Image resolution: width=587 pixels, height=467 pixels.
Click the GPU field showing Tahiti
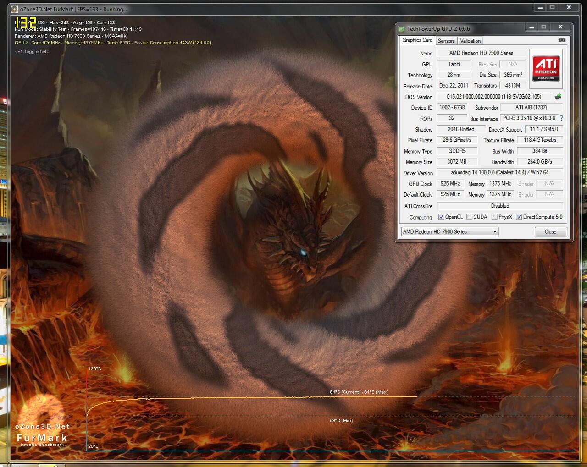pos(454,64)
